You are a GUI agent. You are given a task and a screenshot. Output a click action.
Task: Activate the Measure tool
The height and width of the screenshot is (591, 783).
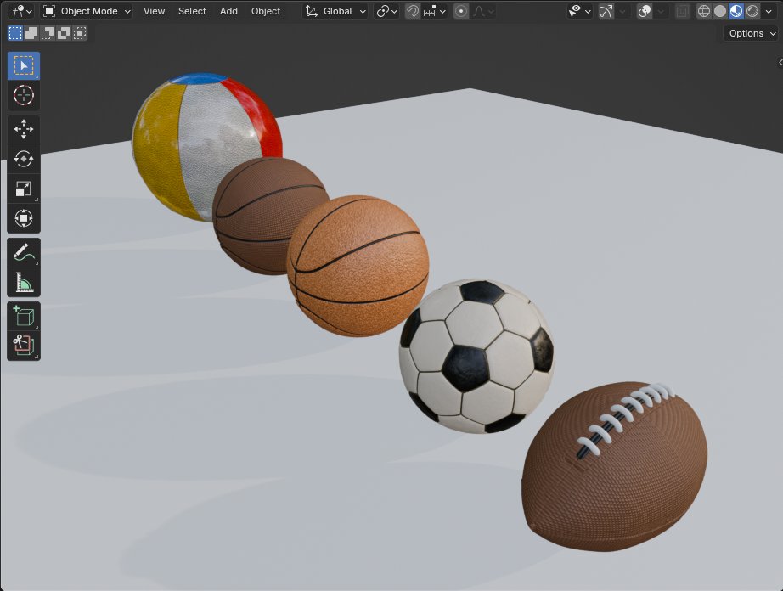point(24,282)
